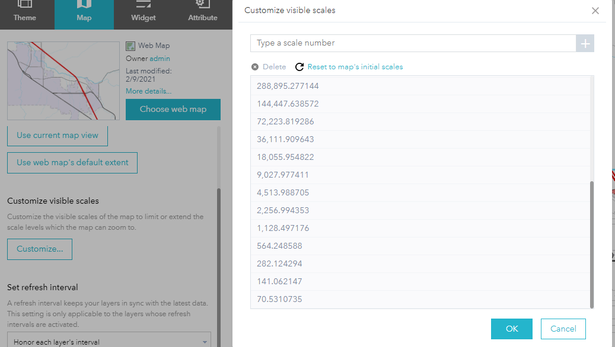Switch to the Attribute tab
The image size is (615, 347).
coord(202,13)
